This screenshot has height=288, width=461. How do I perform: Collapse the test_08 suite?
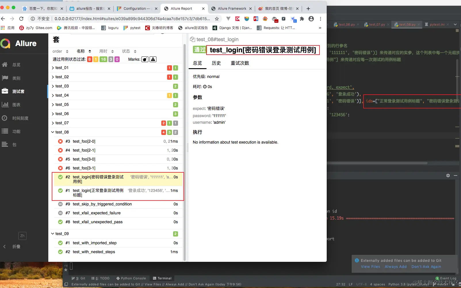click(x=115, y=132)
